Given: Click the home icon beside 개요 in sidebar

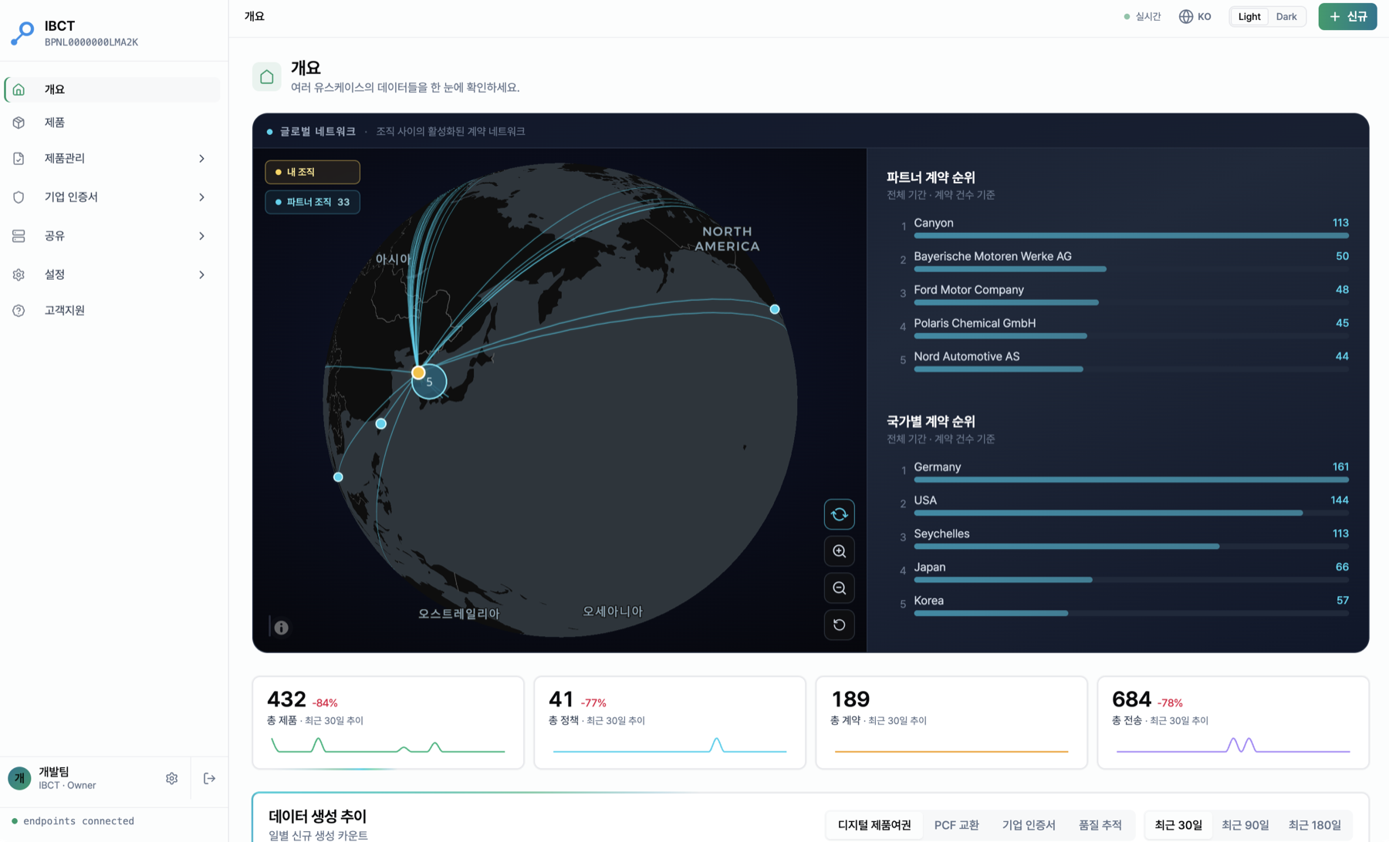Looking at the screenshot, I should pyautogui.click(x=19, y=89).
